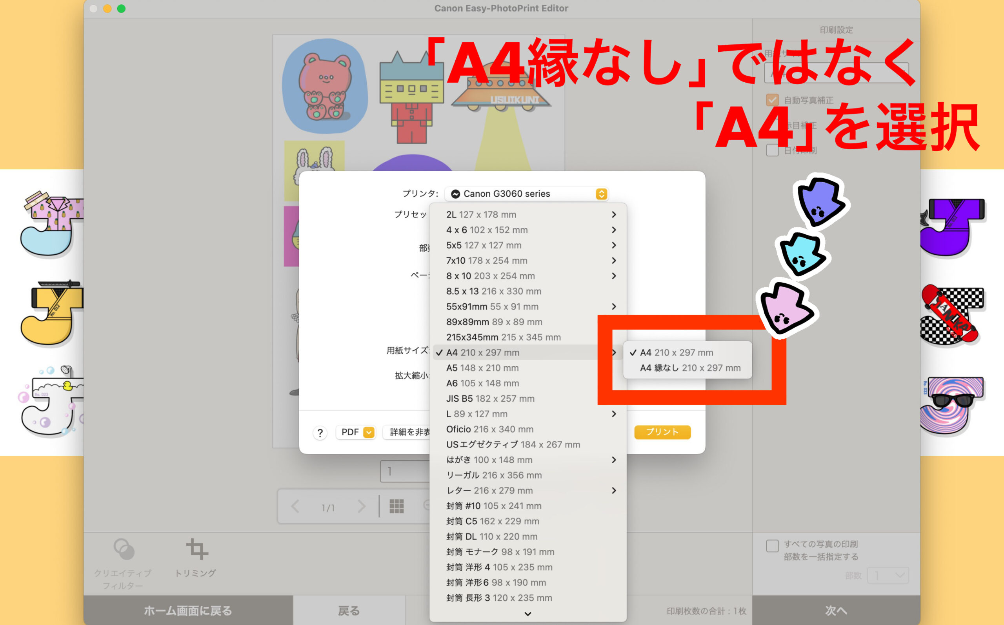Go to the previous page arrow
The image size is (1004, 625).
pos(295,506)
